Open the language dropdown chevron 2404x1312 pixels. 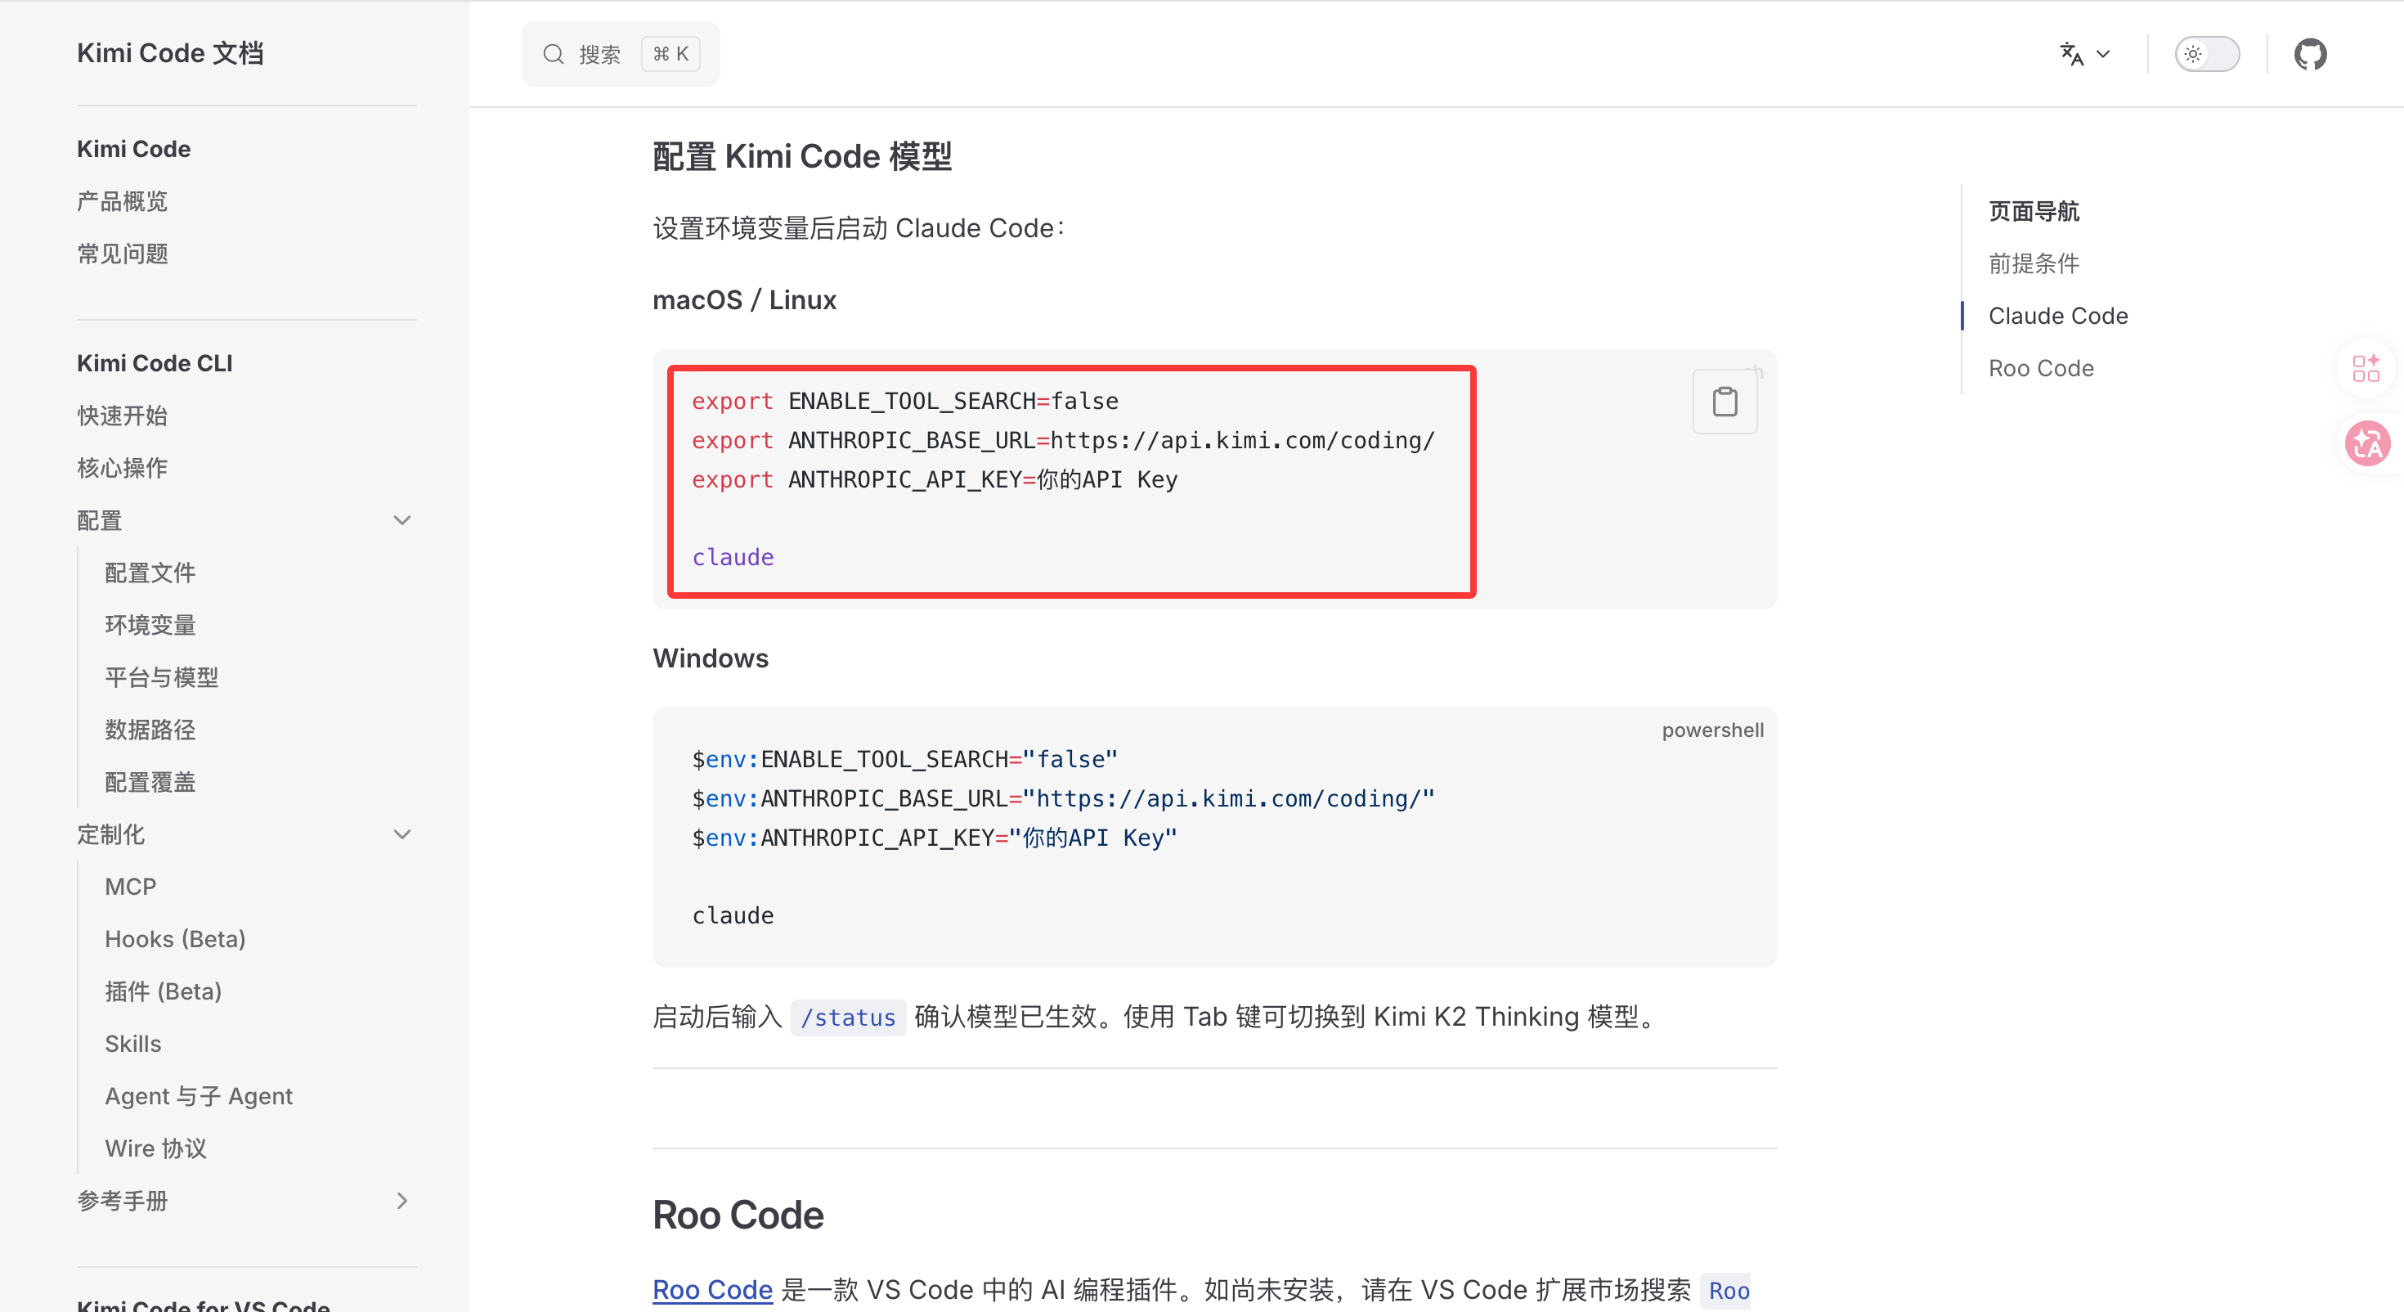[x=2103, y=54]
